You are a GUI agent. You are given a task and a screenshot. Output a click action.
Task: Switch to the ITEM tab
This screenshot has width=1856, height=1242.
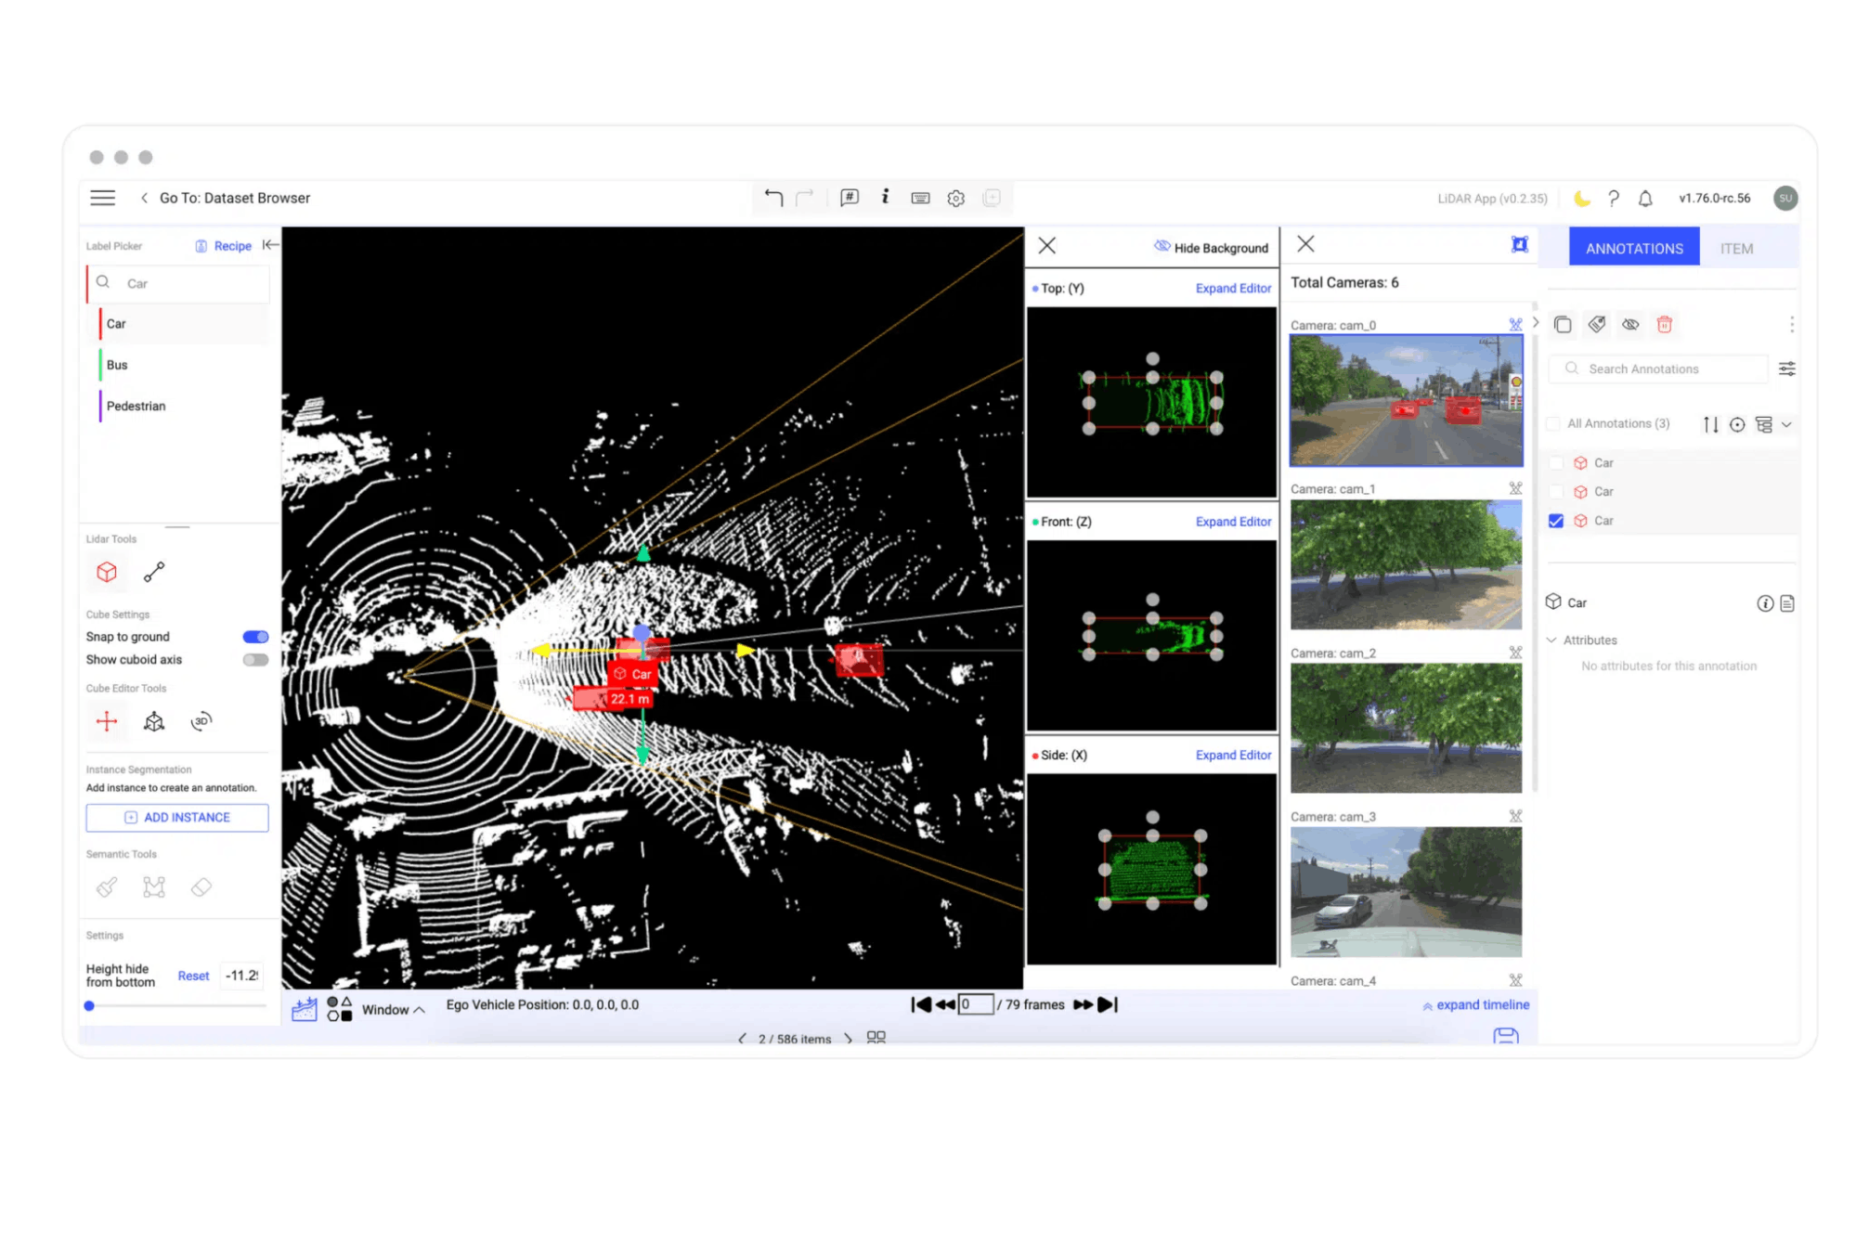click(1735, 248)
